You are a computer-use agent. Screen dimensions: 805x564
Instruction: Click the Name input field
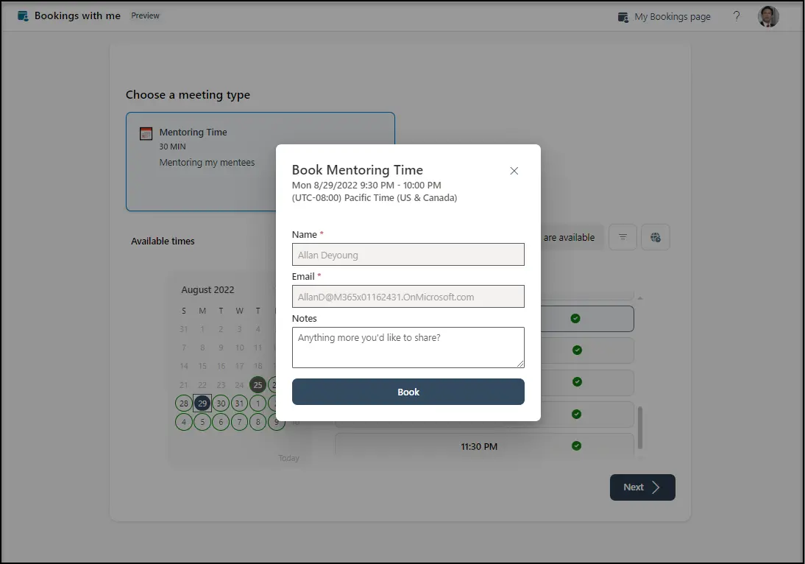(x=408, y=255)
